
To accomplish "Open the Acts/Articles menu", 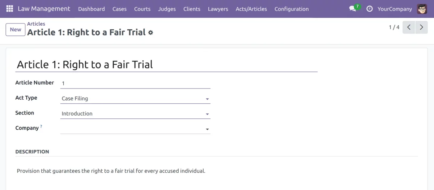I will click(x=251, y=9).
